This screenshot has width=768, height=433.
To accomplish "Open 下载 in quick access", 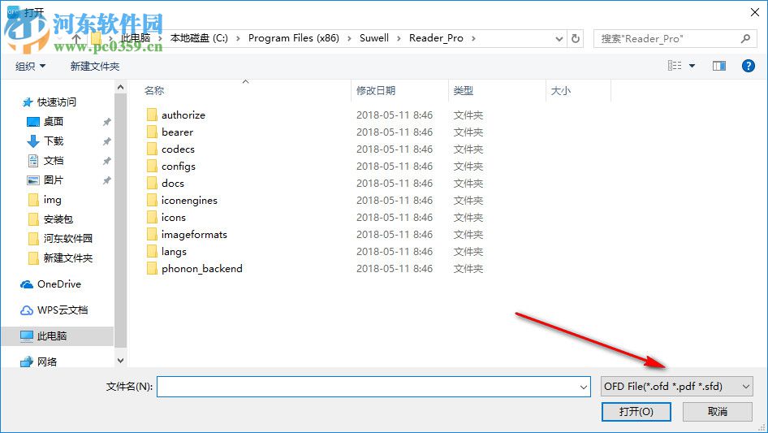I will click(x=53, y=141).
